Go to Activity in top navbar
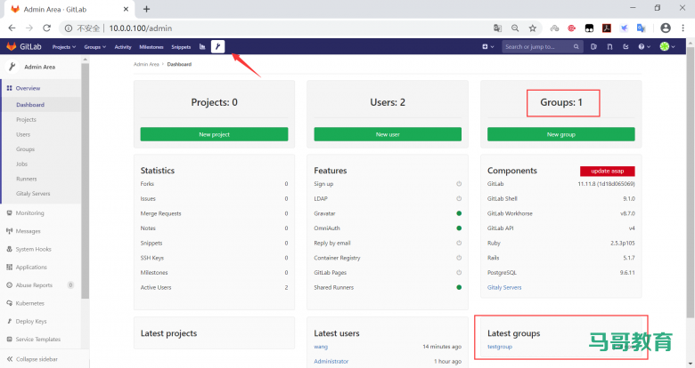The image size is (695, 368). click(x=123, y=47)
